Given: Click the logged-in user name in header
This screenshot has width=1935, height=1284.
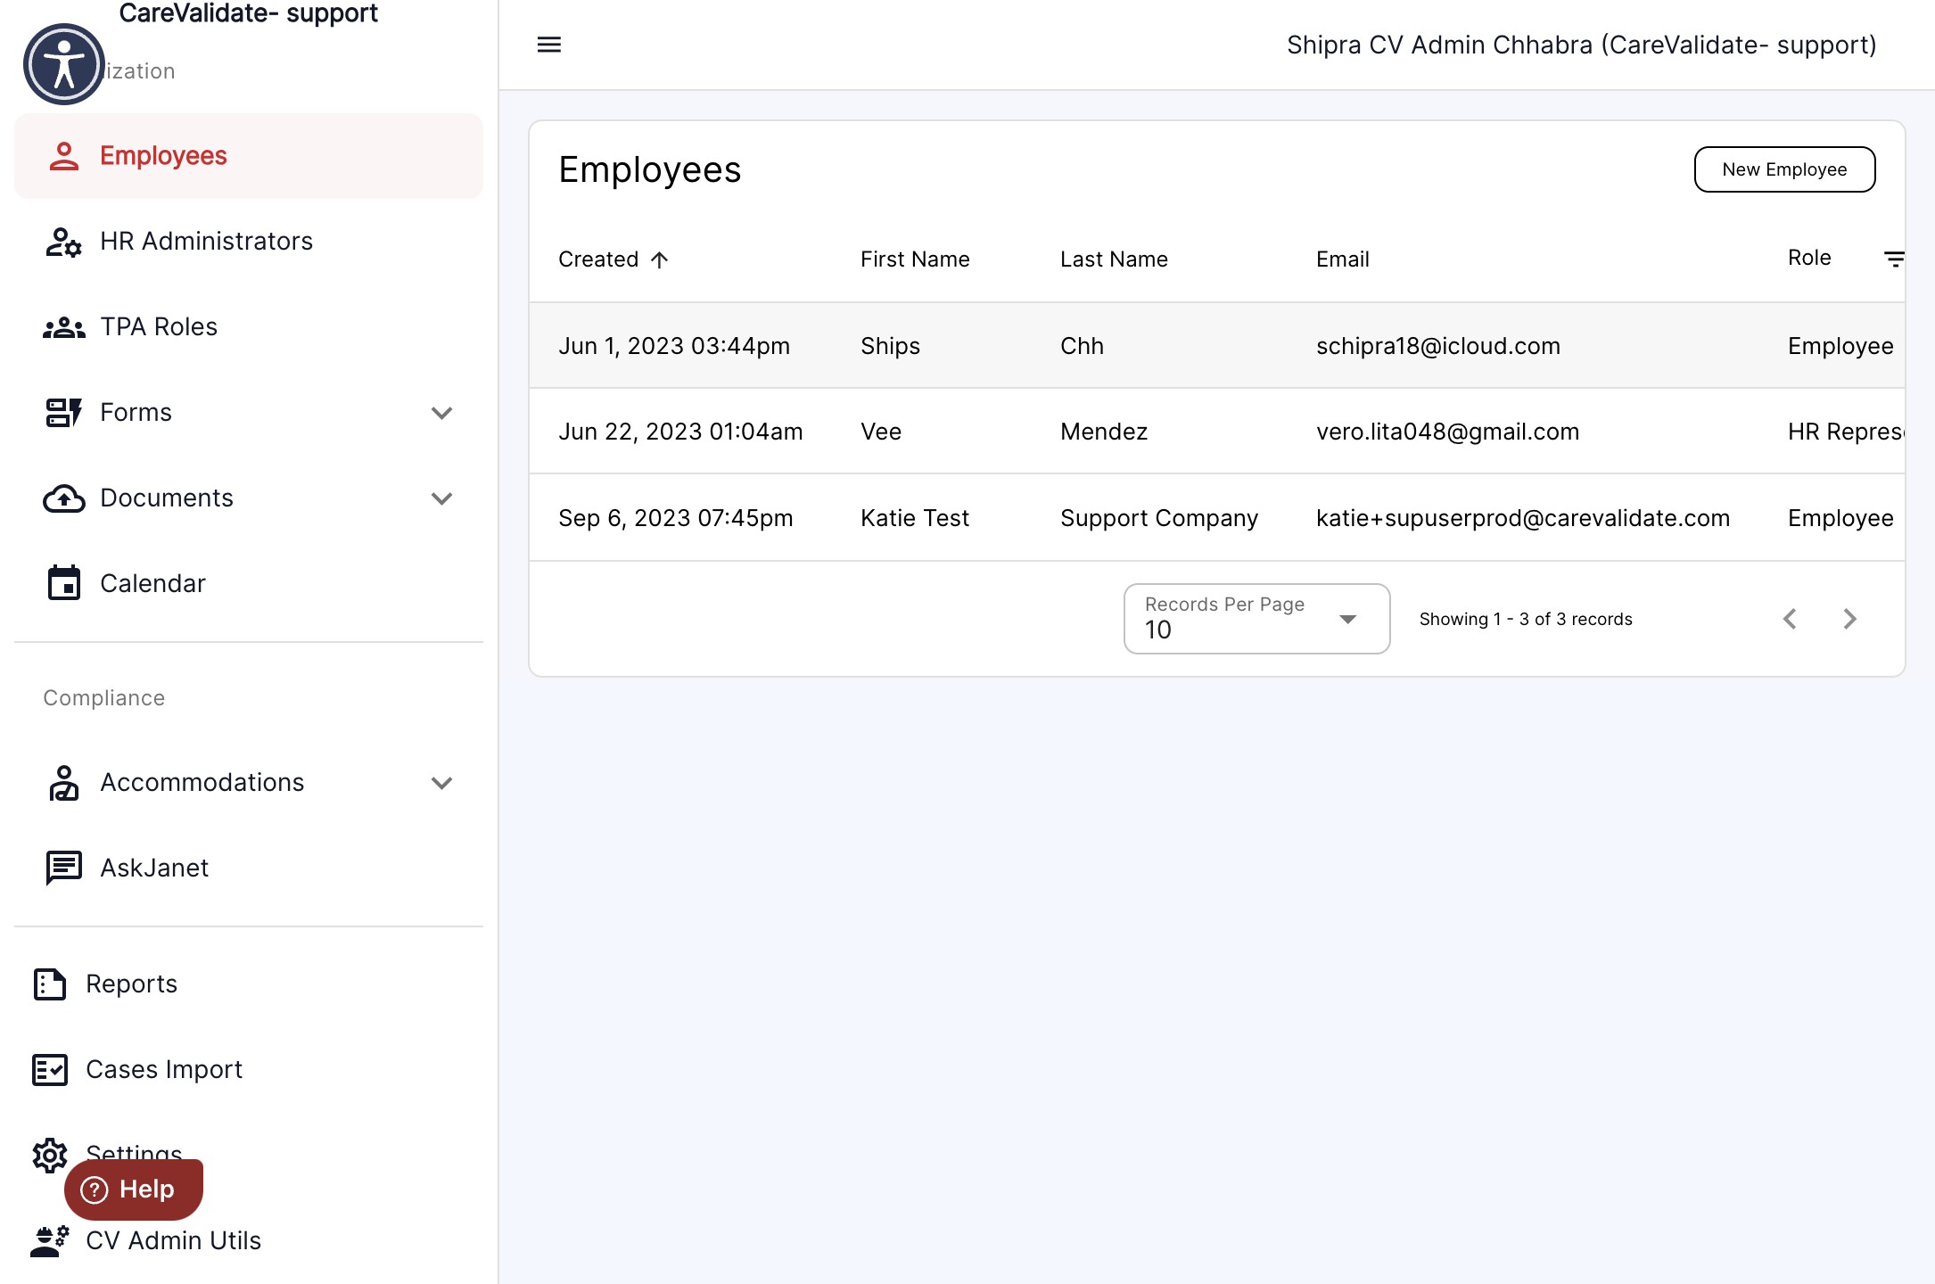Looking at the screenshot, I should [x=1581, y=45].
